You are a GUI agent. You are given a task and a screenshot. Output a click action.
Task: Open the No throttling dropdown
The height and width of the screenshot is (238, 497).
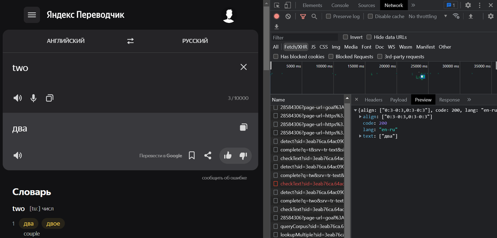[428, 16]
